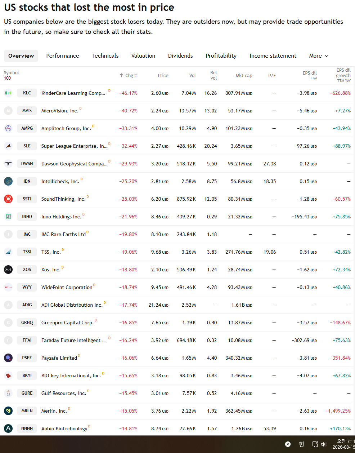
Task: Click the Super League Enterprise logo icon
Action: (8, 146)
